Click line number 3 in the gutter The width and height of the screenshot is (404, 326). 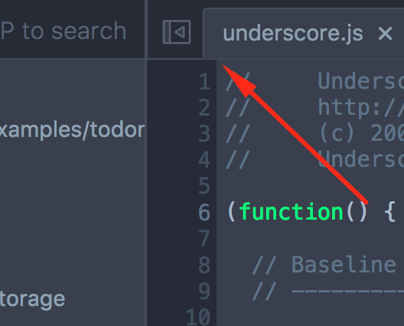[204, 134]
